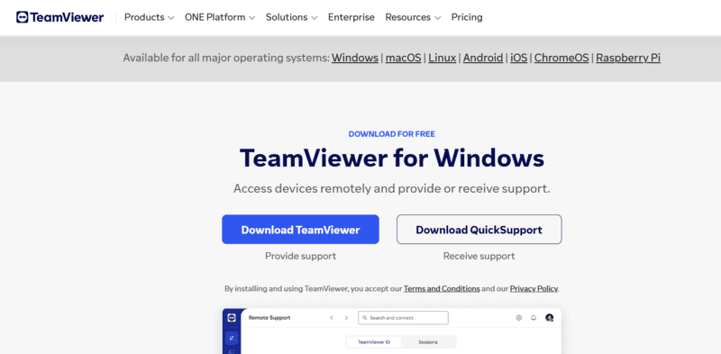Viewport: 721px width, 354px height.
Task: Click the Remote Support title in the preview
Action: point(269,318)
